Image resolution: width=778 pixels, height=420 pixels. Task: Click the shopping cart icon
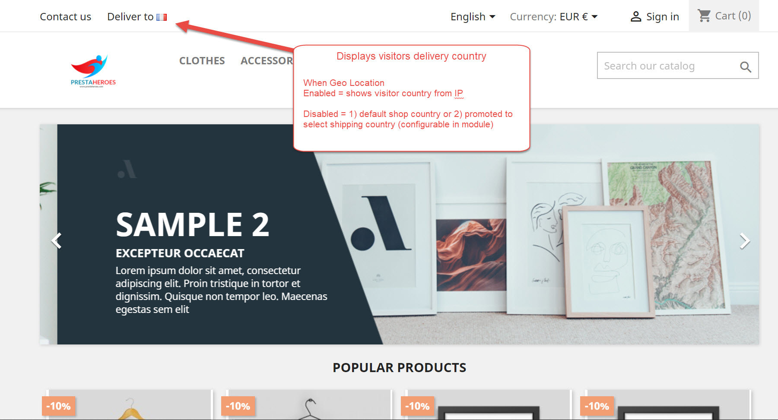point(704,16)
